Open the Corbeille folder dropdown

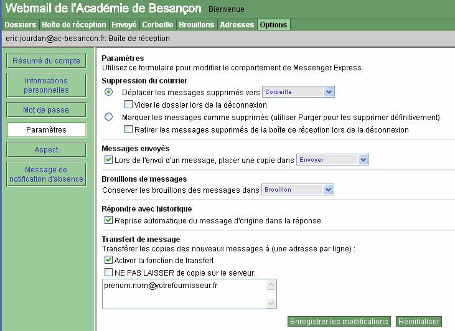[298, 92]
